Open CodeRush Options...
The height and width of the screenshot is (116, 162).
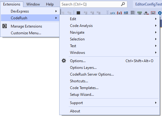pyautogui.click(x=110, y=61)
